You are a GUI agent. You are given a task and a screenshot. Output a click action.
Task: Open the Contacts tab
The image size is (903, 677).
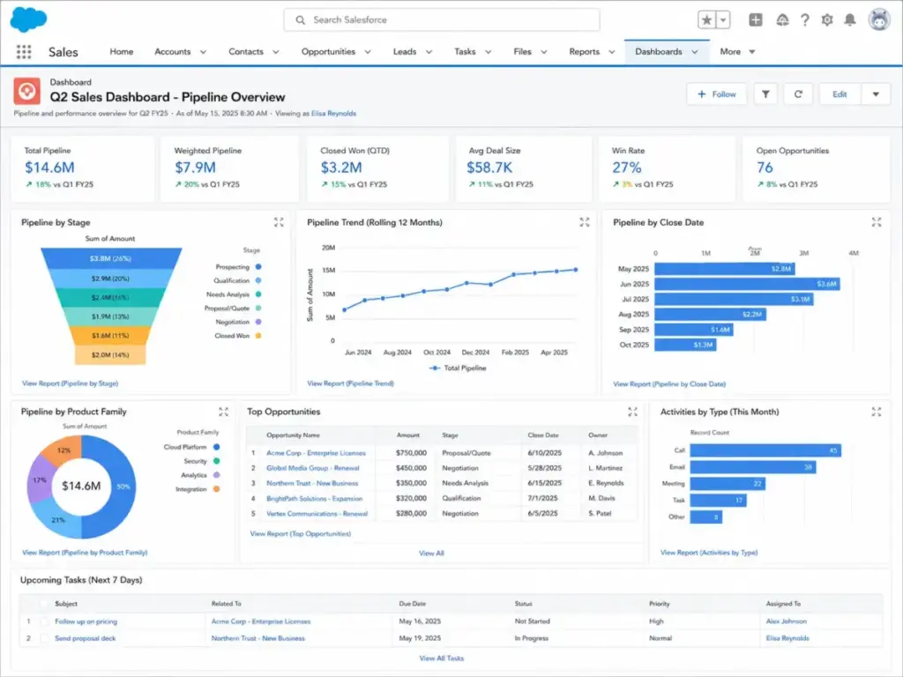pos(246,52)
